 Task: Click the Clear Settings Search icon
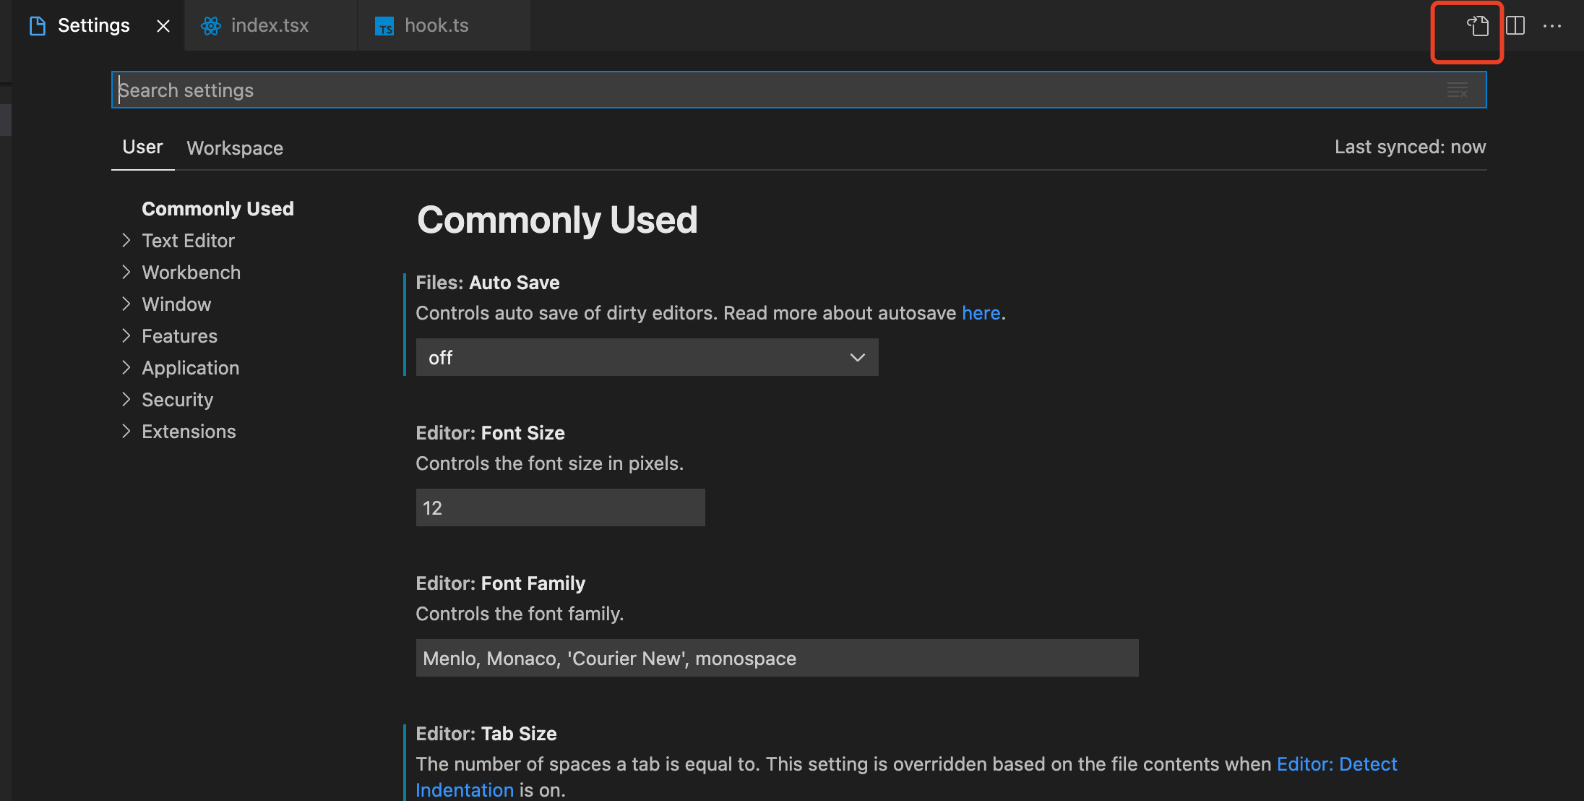click(x=1457, y=90)
